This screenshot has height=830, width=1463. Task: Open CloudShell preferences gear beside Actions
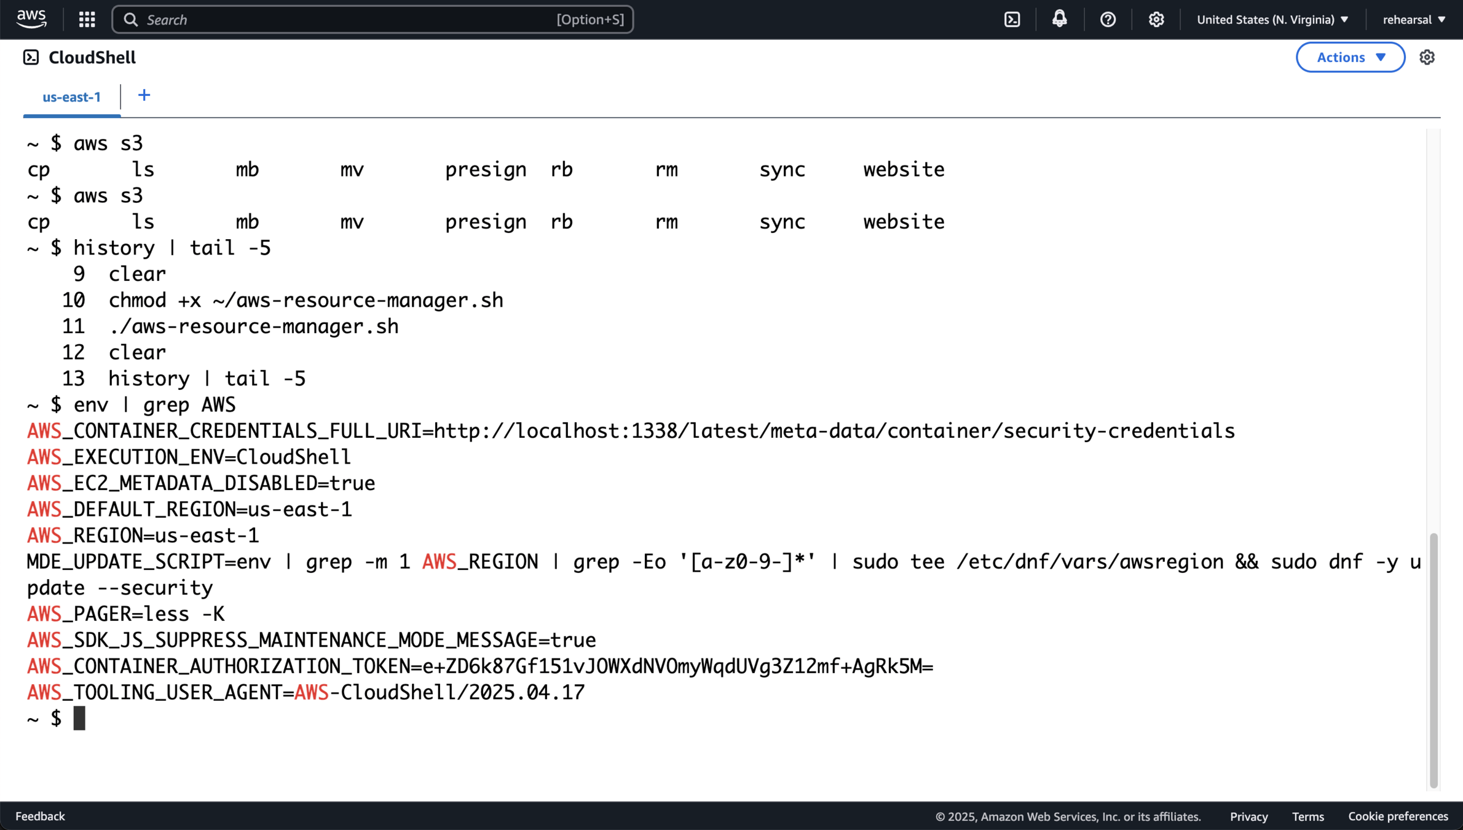point(1427,57)
